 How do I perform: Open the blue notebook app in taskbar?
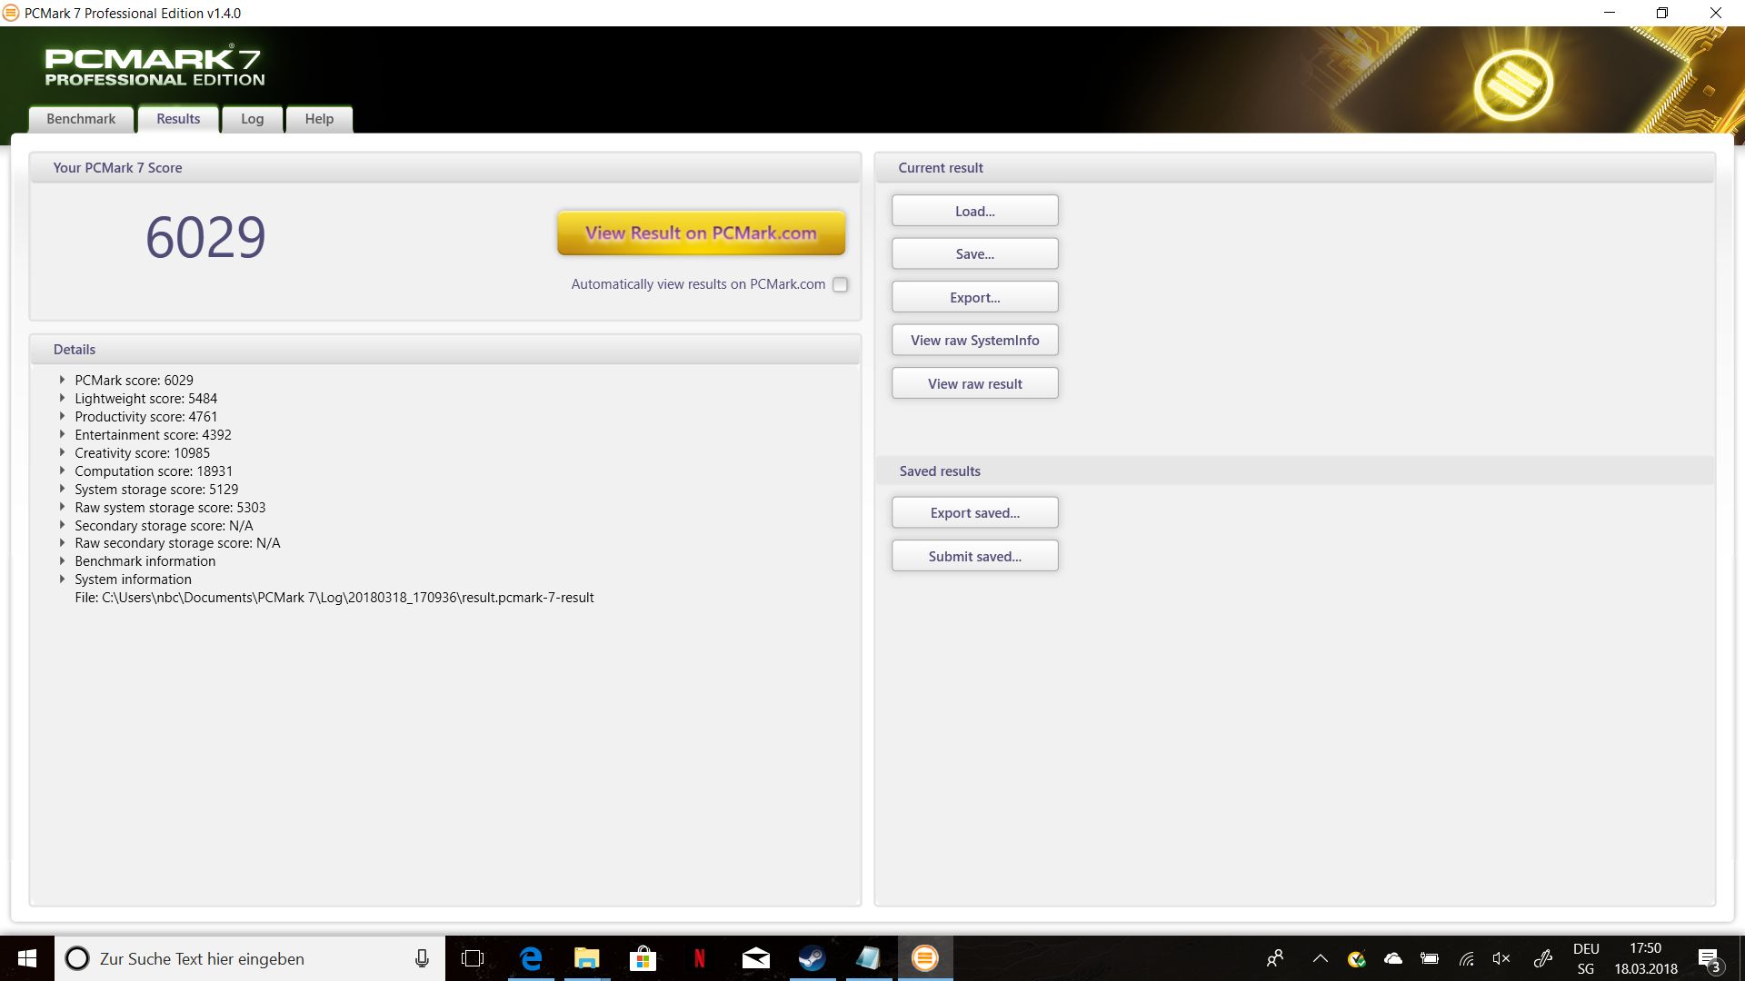point(868,958)
